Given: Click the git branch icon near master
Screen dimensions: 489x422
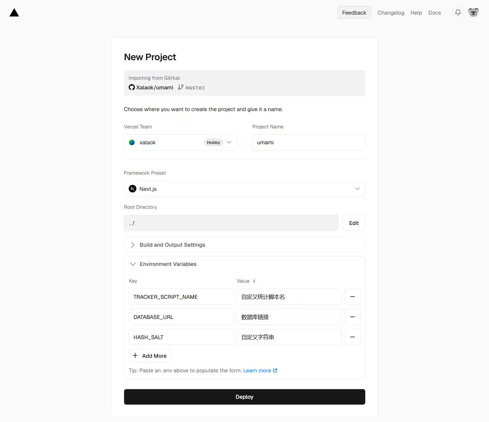Looking at the screenshot, I should tap(181, 88).
